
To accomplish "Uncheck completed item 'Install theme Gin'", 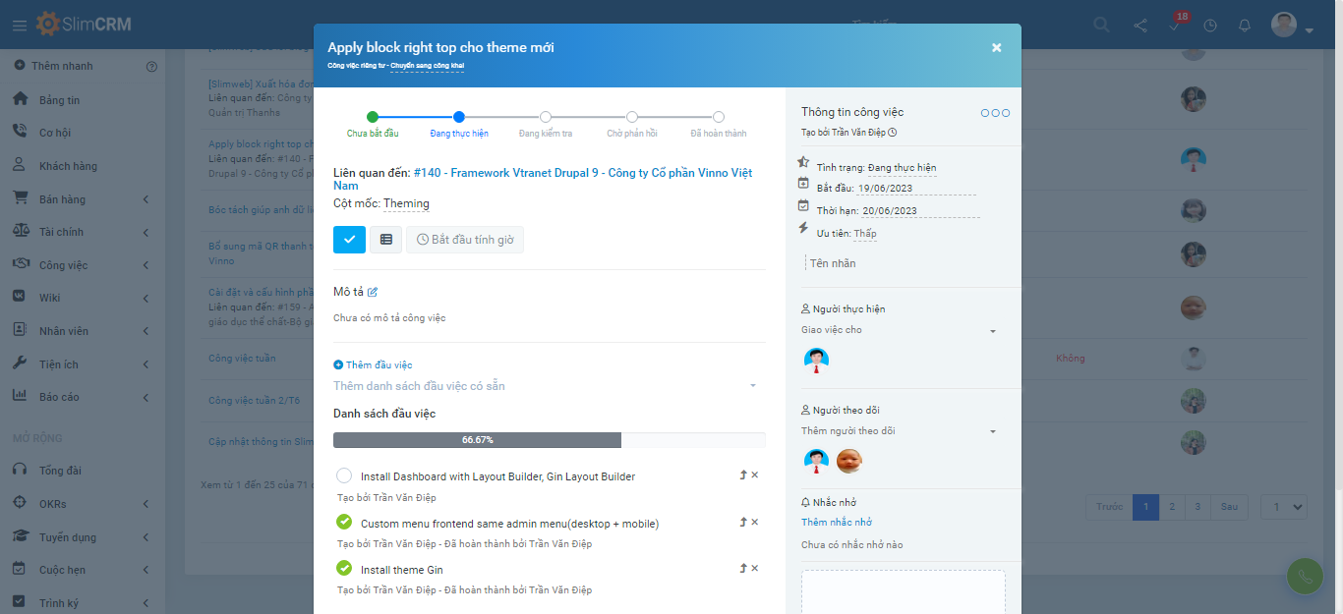I will (x=344, y=569).
